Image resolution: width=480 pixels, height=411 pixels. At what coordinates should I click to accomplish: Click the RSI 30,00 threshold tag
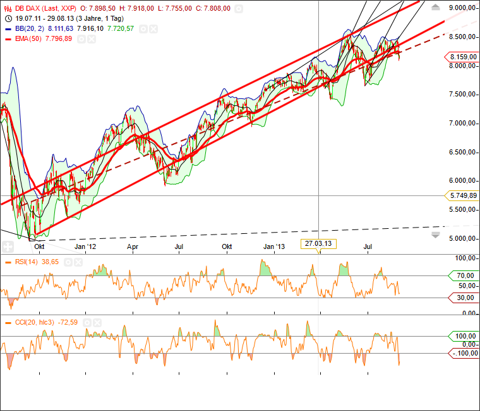click(x=464, y=298)
